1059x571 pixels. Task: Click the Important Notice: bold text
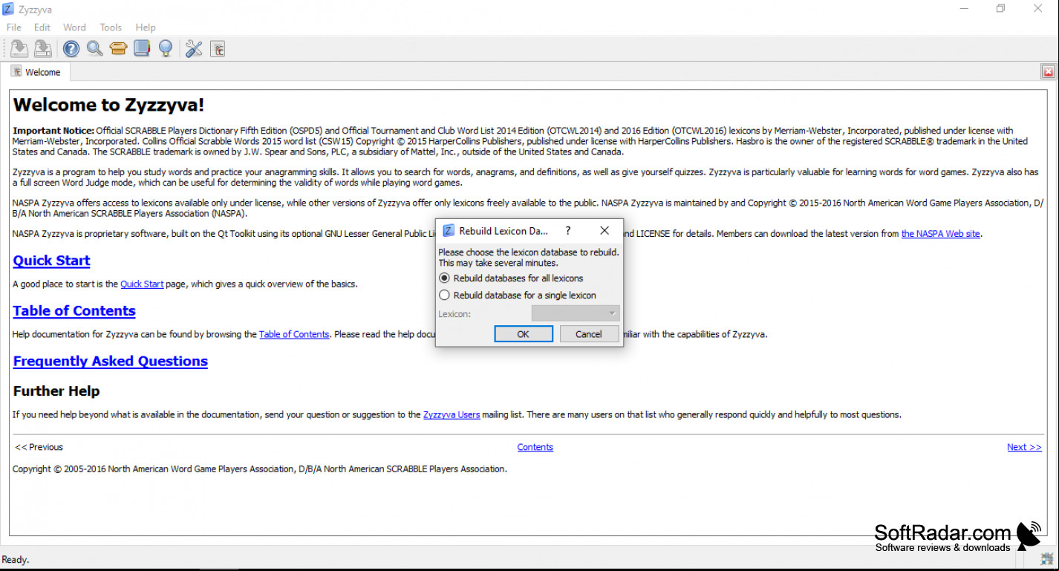tap(53, 131)
